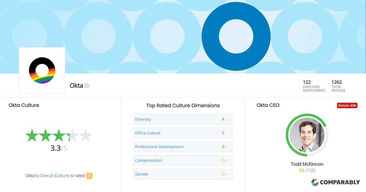Viewport: 366px width, 192px height.
Task: Open the Compensation dimension row
Action: [x=183, y=160]
